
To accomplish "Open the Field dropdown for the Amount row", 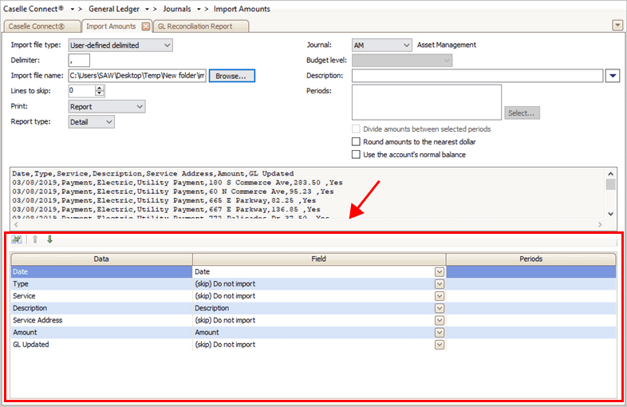I will tap(439, 333).
